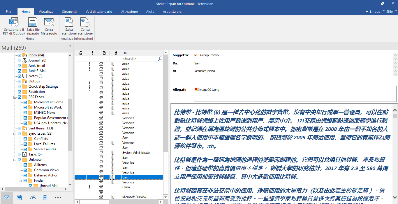Screen dimensions: 398x204
Task: Click the search magnifier in Da column
Action: [160, 59]
